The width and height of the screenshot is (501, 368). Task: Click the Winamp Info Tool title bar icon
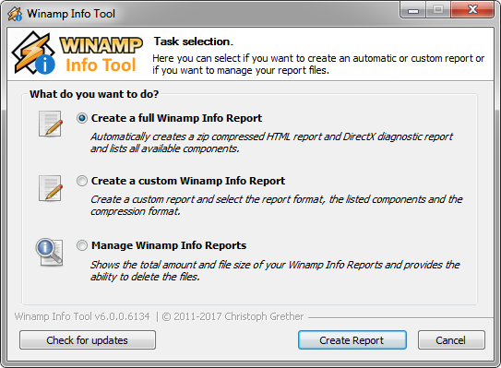tap(15, 14)
